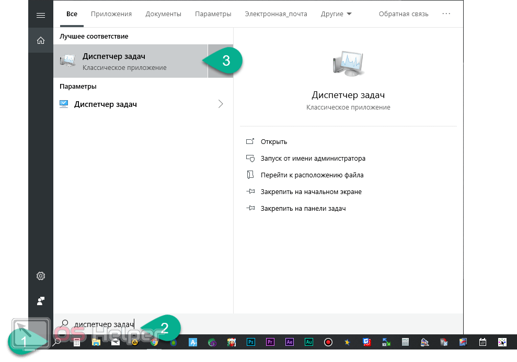Click the taskbar search magnifier icon
The height and width of the screenshot is (362, 517).
pyautogui.click(x=57, y=343)
